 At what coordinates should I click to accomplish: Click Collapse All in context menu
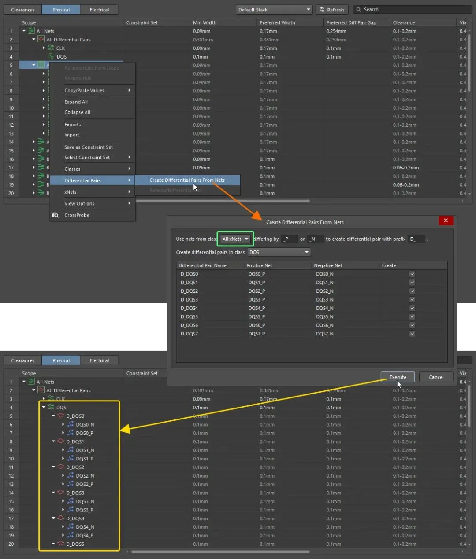(x=92, y=112)
